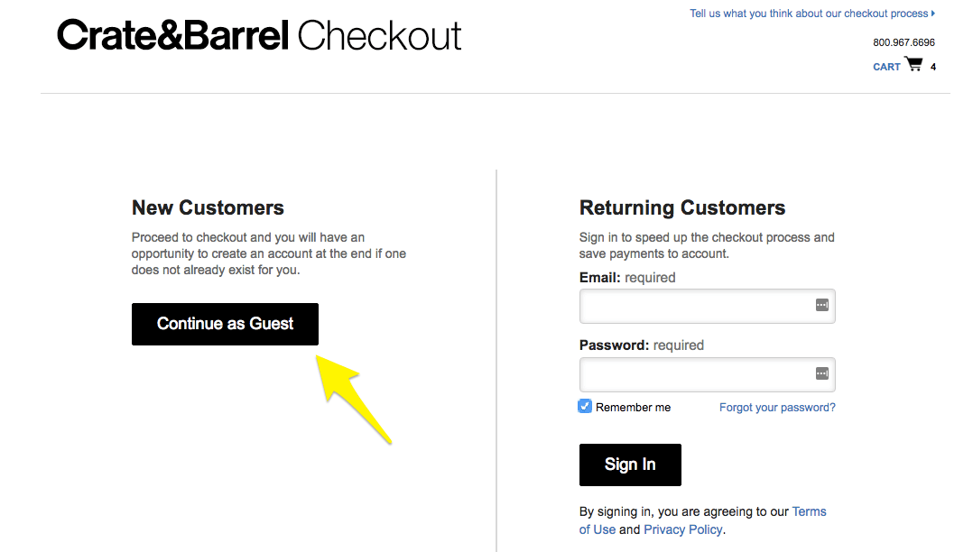Click the cart item count number 4
The width and height of the screenshot is (973, 552).
[x=932, y=67]
